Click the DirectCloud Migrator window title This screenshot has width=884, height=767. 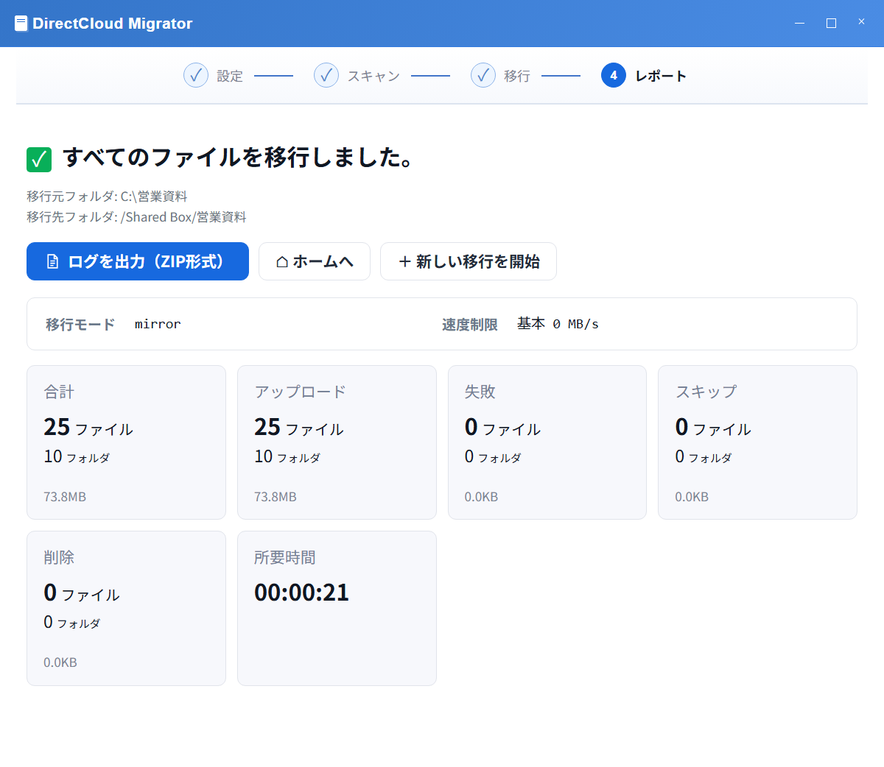pos(113,24)
